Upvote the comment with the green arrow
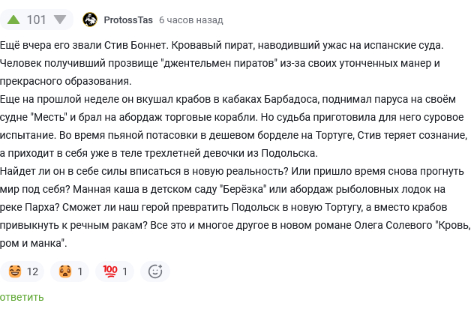Viewport: 471px width, 312px height. click(x=13, y=19)
